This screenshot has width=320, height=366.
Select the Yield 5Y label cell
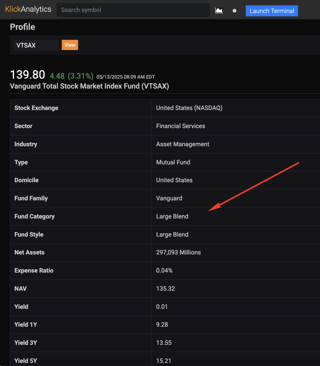(x=81, y=359)
